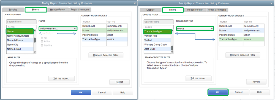Select Zero QOH filter

click(157, 49)
